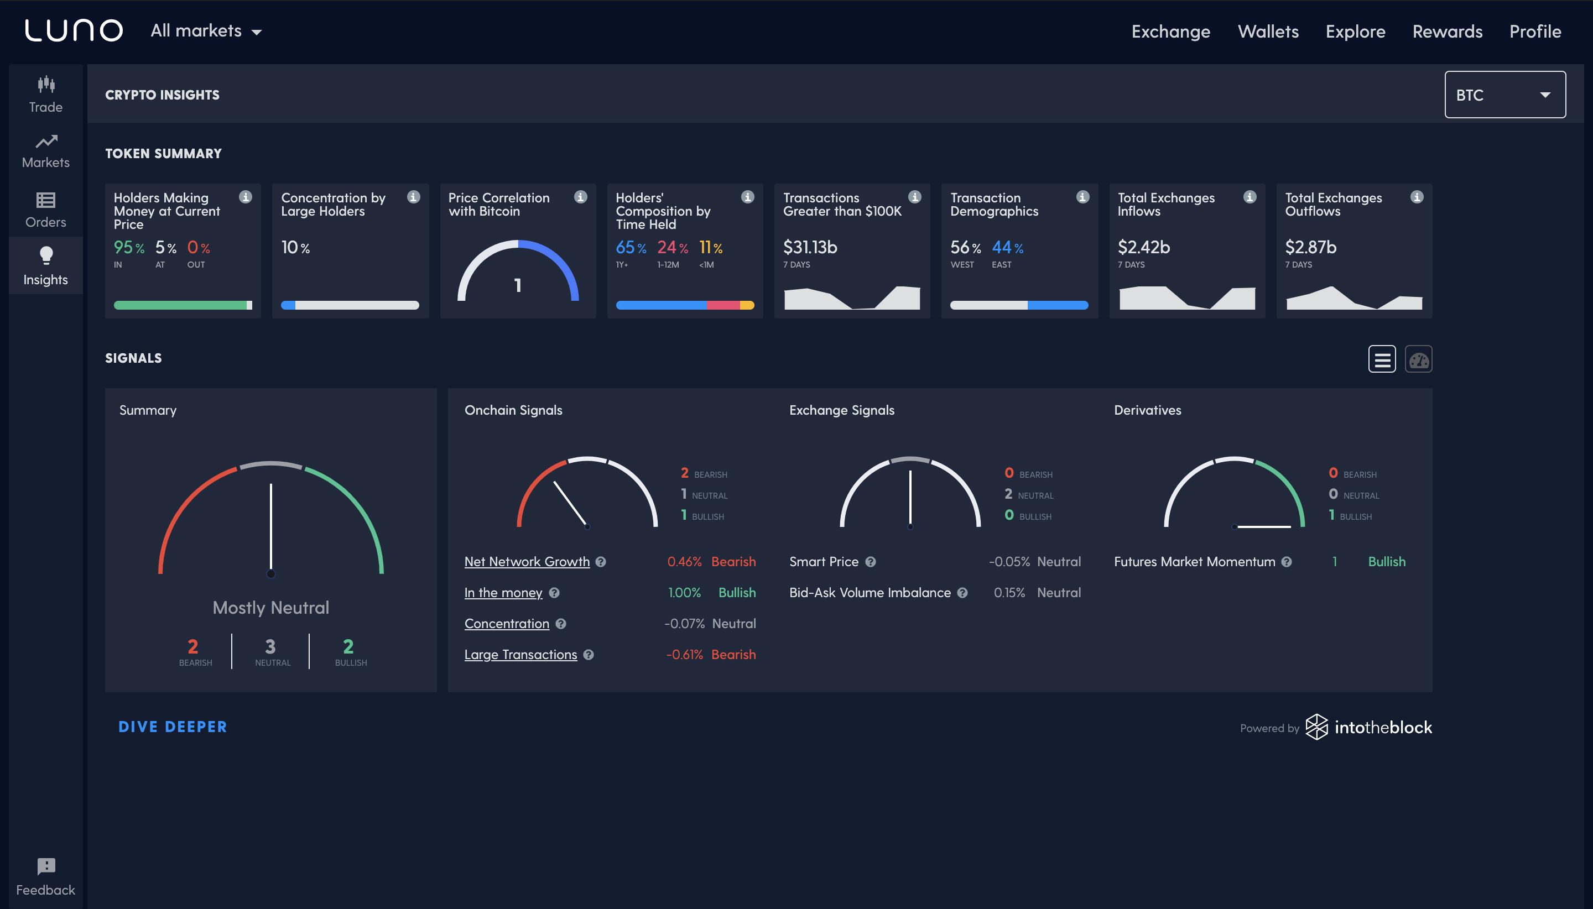Open the Trade candlestick icon in sidebar

tap(45, 84)
